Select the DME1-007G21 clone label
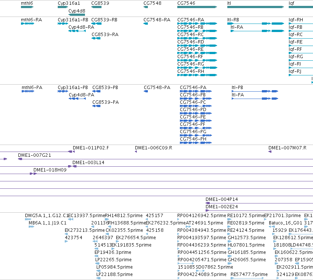 tap(35, 155)
